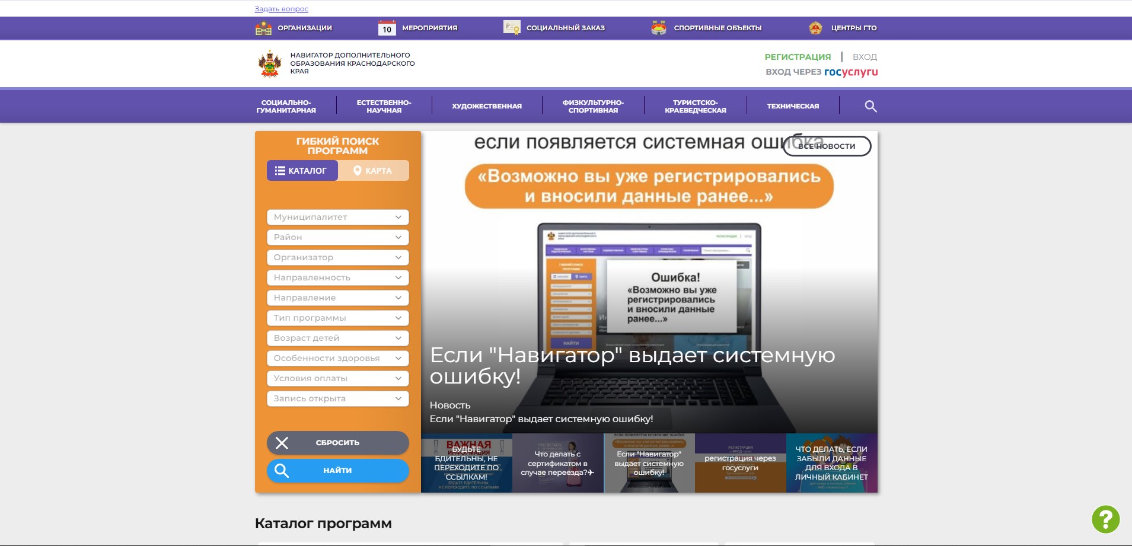Open the регистрация через госуслуги thumbnail

pos(741,463)
